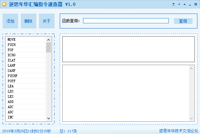The width and height of the screenshot is (200, 134).
Task: Open the 关于 (About) dialog
Action: [x=47, y=21]
